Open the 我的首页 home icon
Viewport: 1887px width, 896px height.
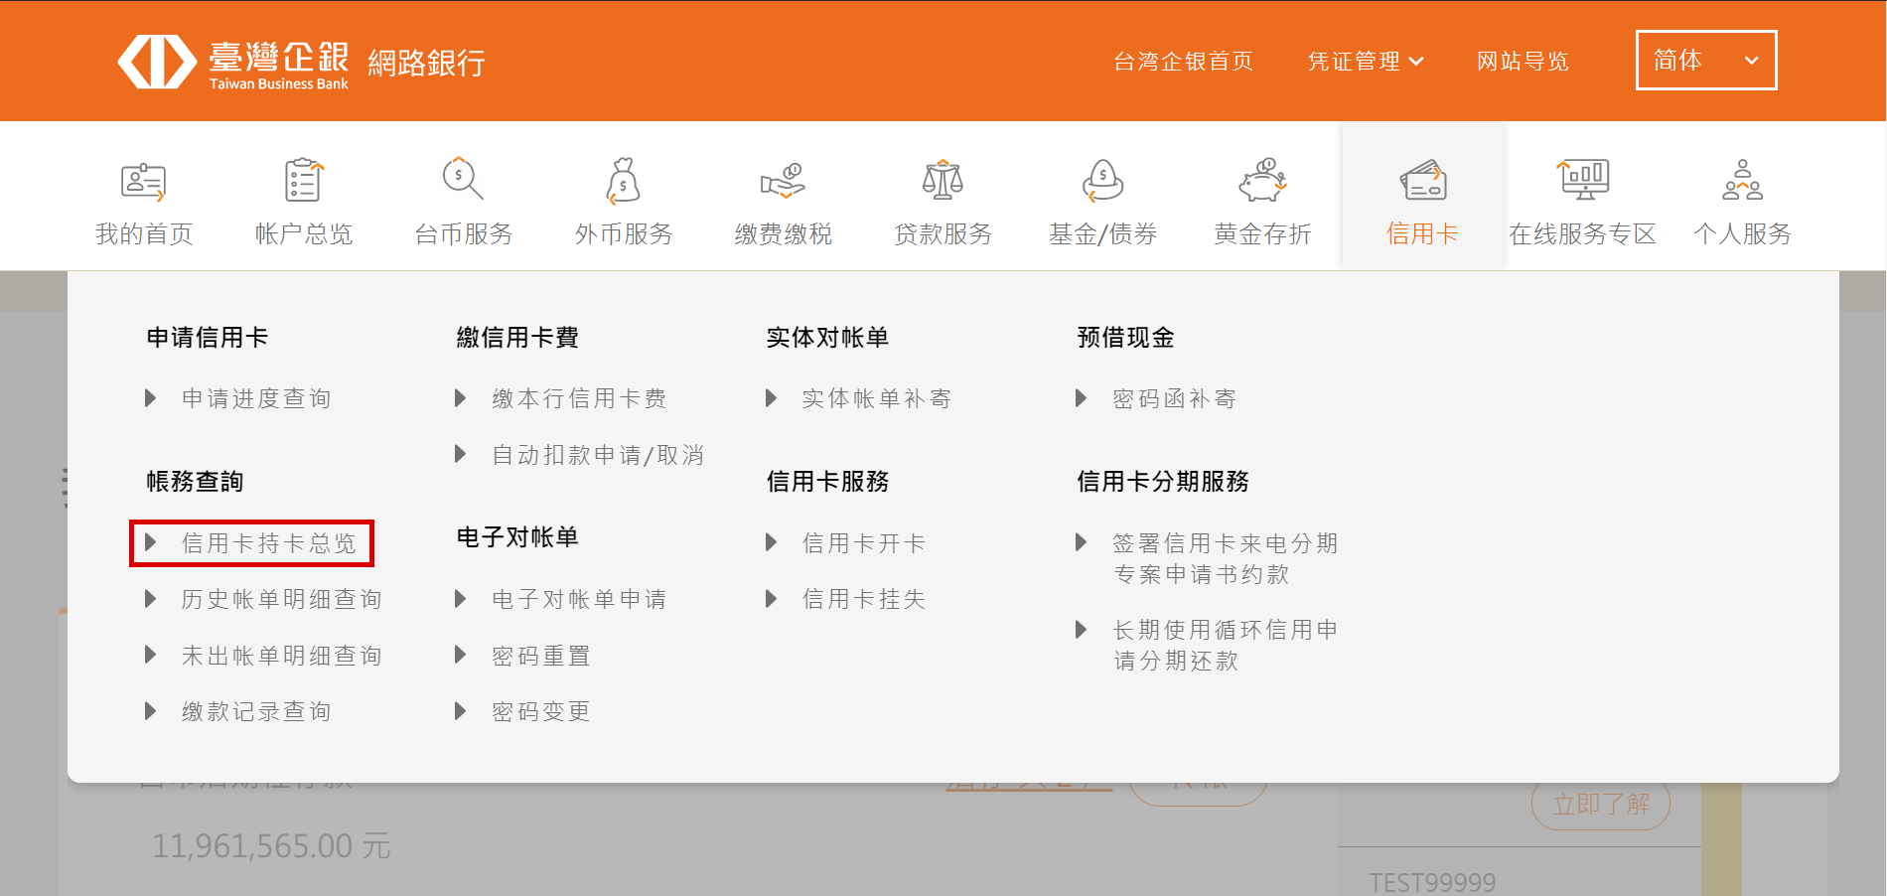coord(144,182)
